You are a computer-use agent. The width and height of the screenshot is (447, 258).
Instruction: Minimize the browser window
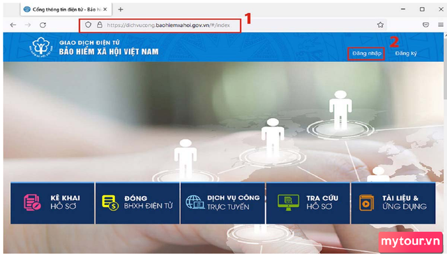click(x=403, y=9)
